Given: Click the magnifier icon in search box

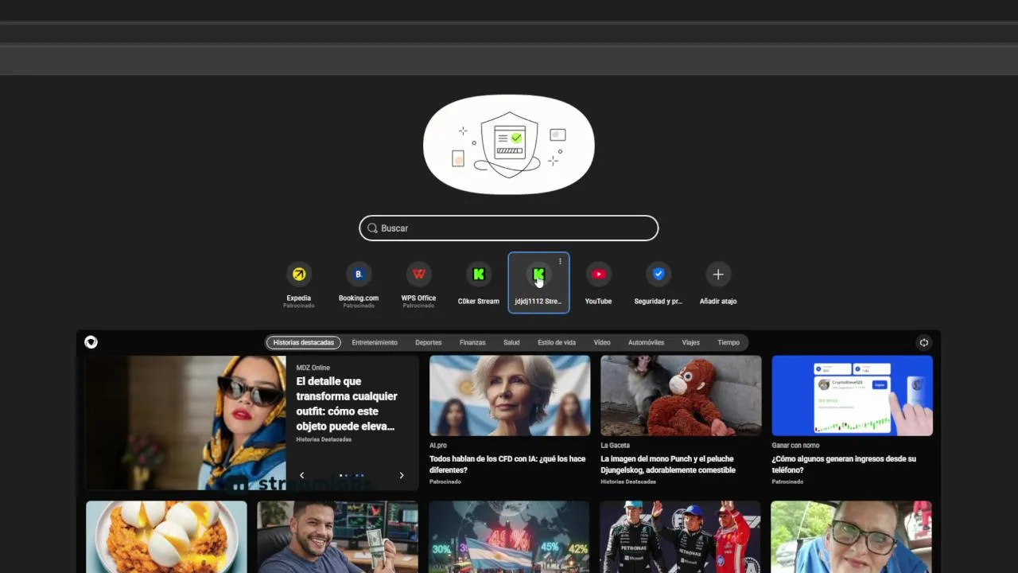Looking at the screenshot, I should [x=371, y=228].
